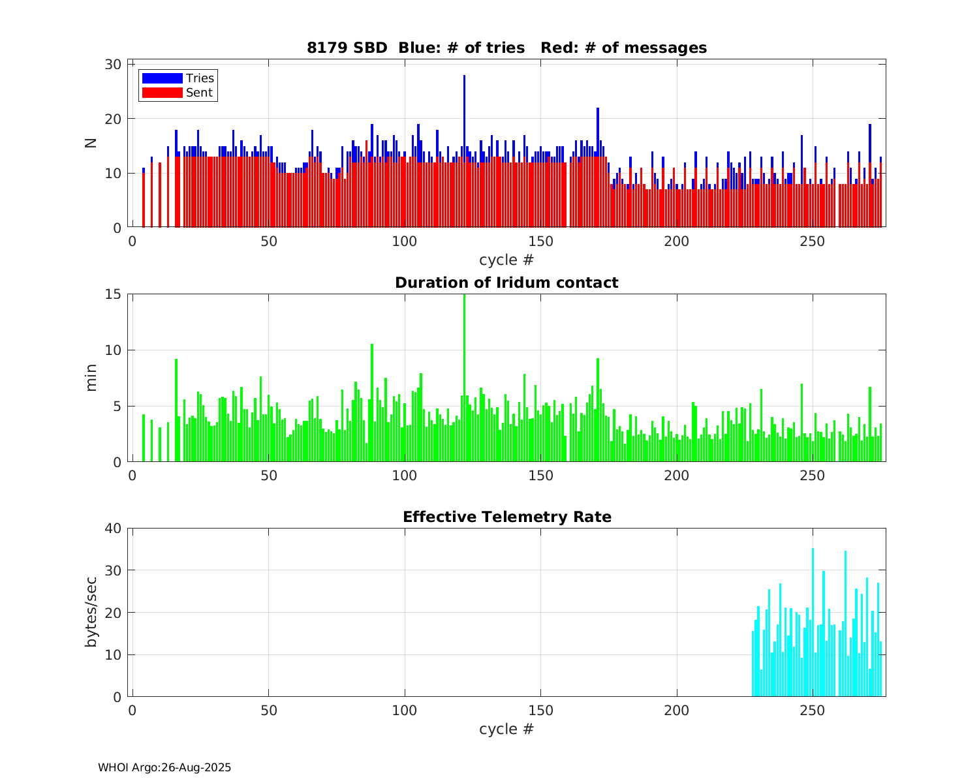
Task: Click the tallest green bar in duration chart
Action: (464, 378)
